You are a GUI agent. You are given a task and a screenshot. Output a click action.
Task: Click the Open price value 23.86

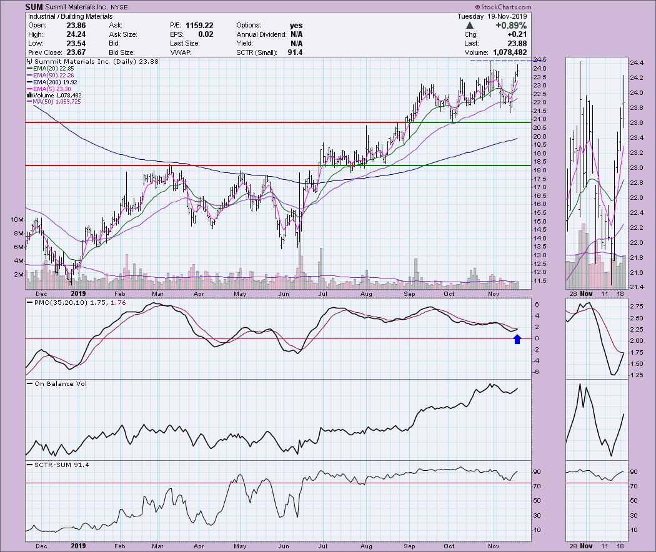(x=76, y=26)
